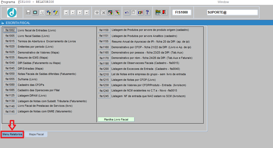
Task: Open report fis1005 Livro fiscal Saidas
Action: pos(10,36)
